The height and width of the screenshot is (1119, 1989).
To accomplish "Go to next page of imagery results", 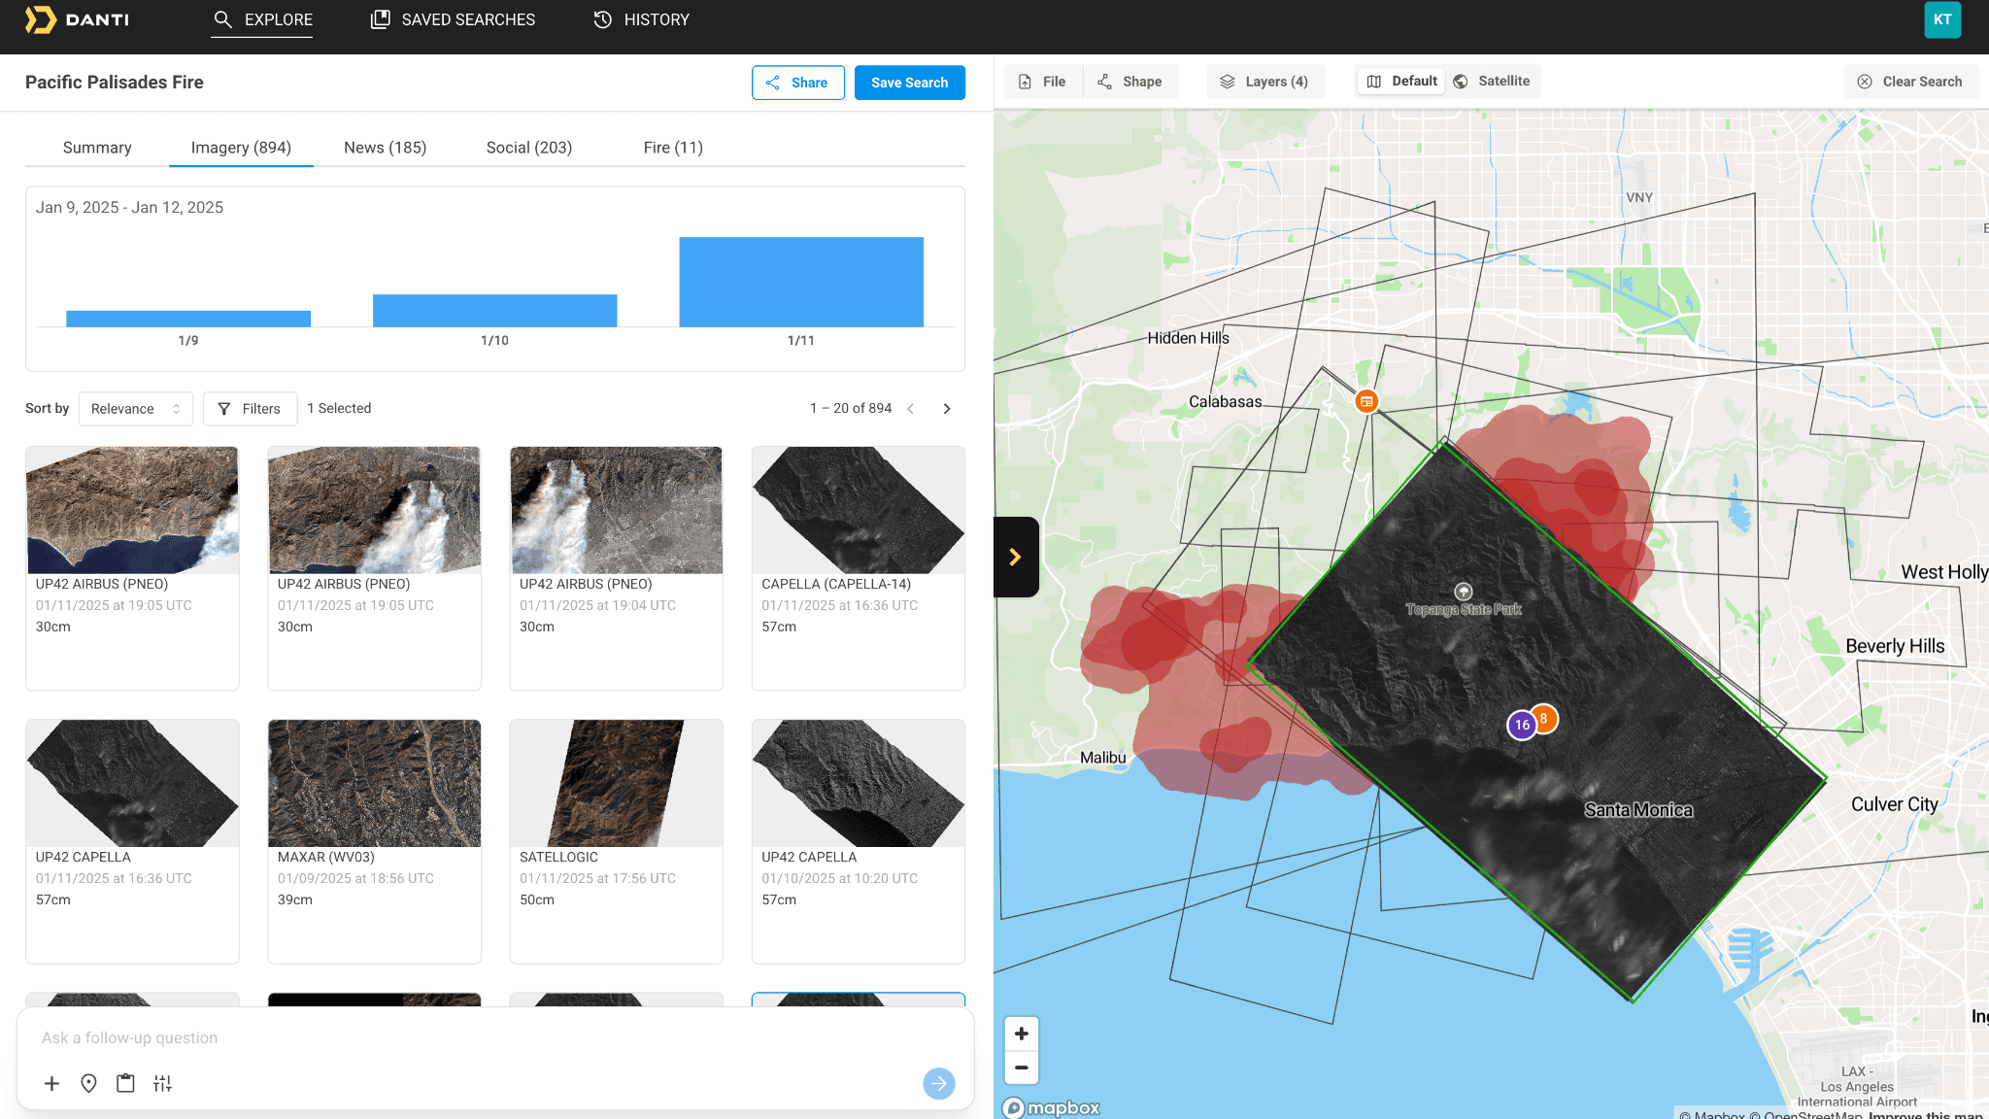I will point(947,409).
